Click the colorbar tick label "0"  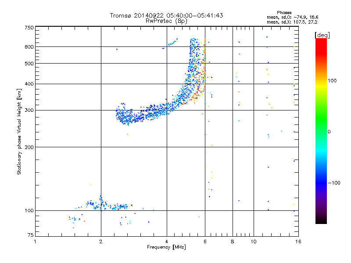(x=329, y=132)
